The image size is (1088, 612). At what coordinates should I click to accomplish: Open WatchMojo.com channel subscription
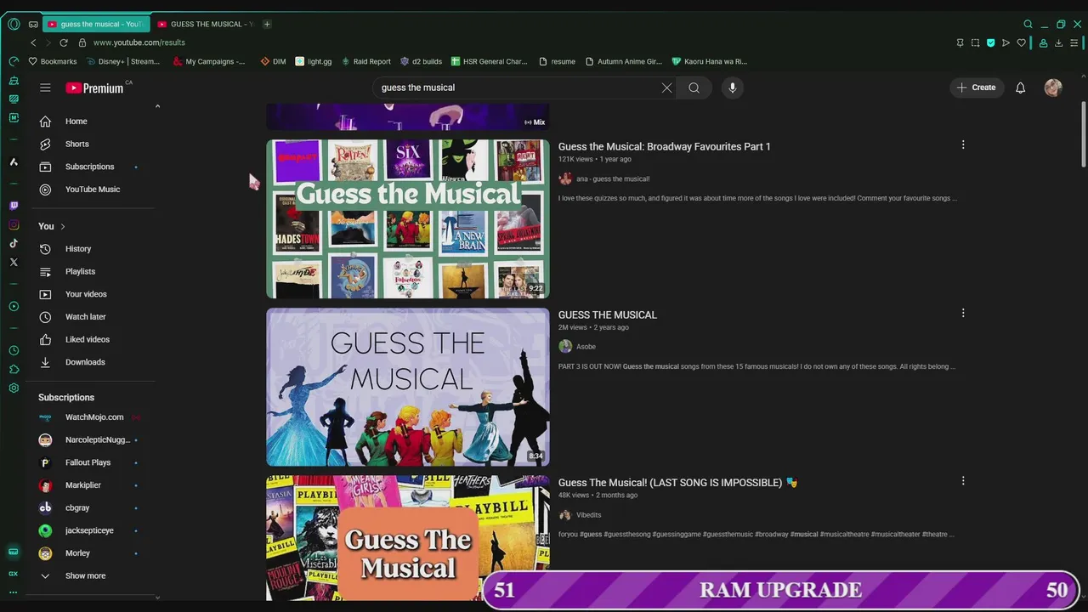93,417
